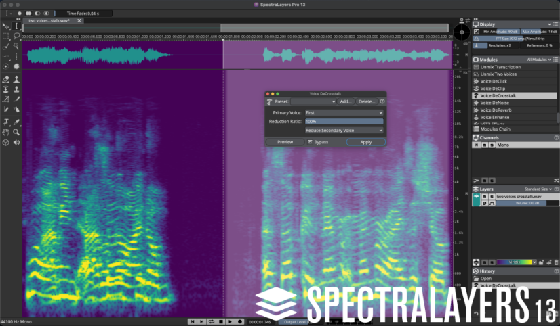Select the Zoom magnifier tool
This screenshot has height=326, width=560.
(x=16, y=132)
